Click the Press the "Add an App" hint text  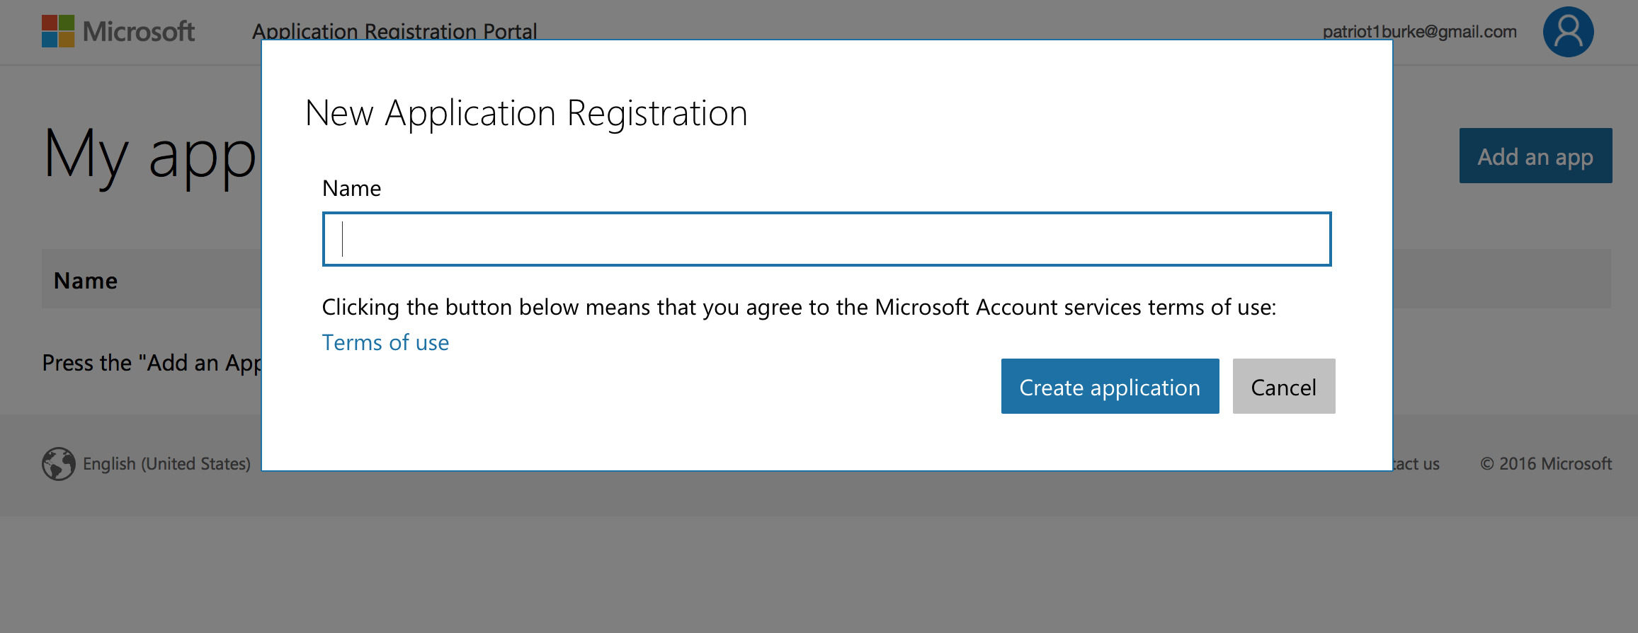[x=152, y=363]
